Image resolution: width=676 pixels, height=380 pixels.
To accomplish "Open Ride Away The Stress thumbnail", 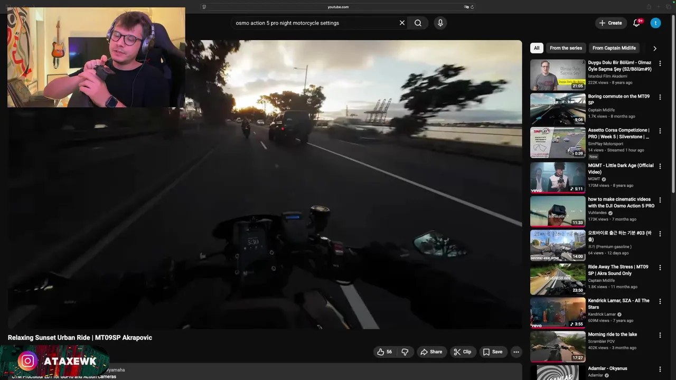I will click(x=558, y=279).
